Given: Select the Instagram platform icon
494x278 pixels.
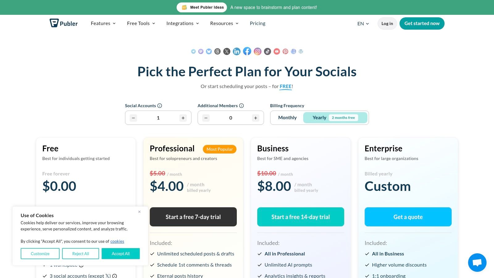Looking at the screenshot, I should pyautogui.click(x=257, y=51).
